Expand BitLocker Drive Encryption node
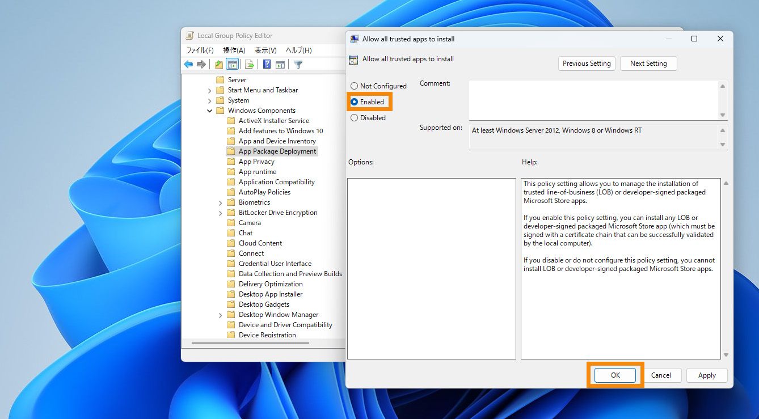Screen dimensions: 759x419 click(x=221, y=213)
